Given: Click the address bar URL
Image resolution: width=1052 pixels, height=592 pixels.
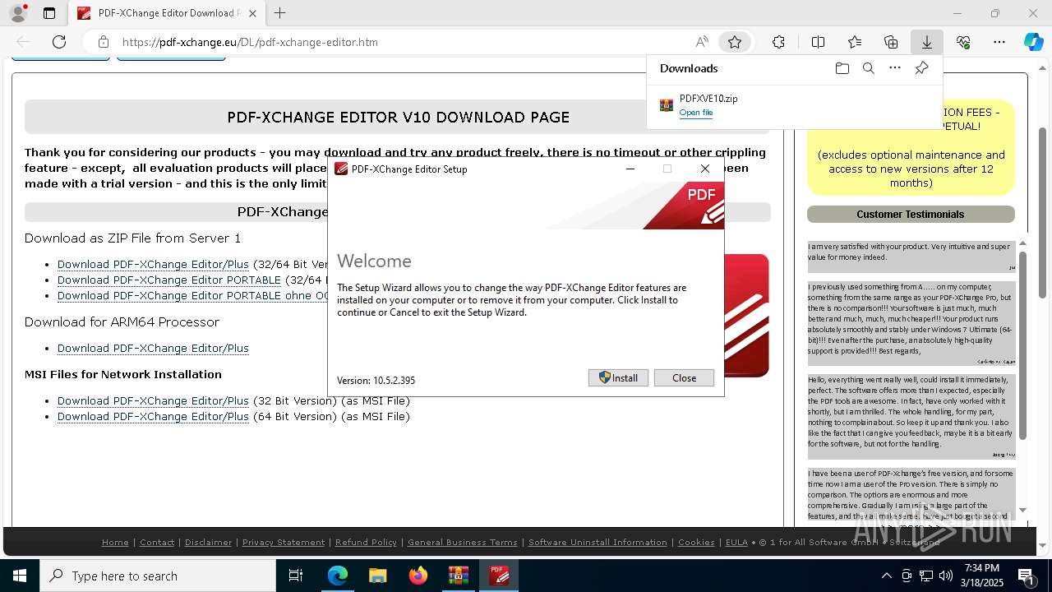Looking at the screenshot, I should 250,42.
